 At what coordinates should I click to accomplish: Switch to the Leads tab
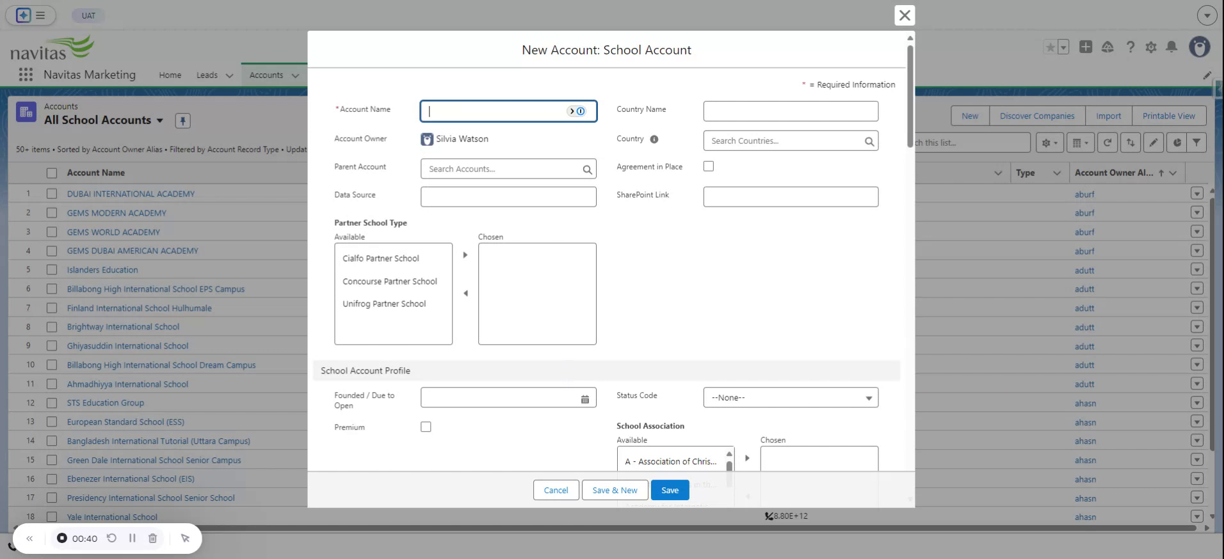point(207,75)
